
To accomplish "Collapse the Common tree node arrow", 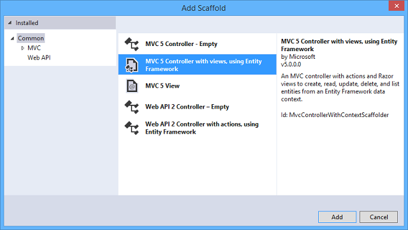I will click(x=12, y=38).
